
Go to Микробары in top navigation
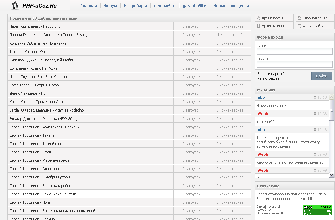(x=135, y=6)
